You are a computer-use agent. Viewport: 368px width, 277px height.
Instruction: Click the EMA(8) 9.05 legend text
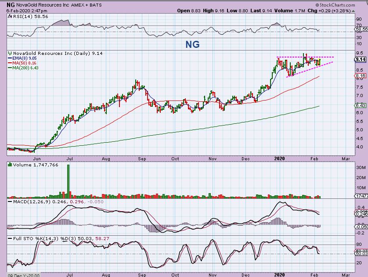[x=25, y=58]
